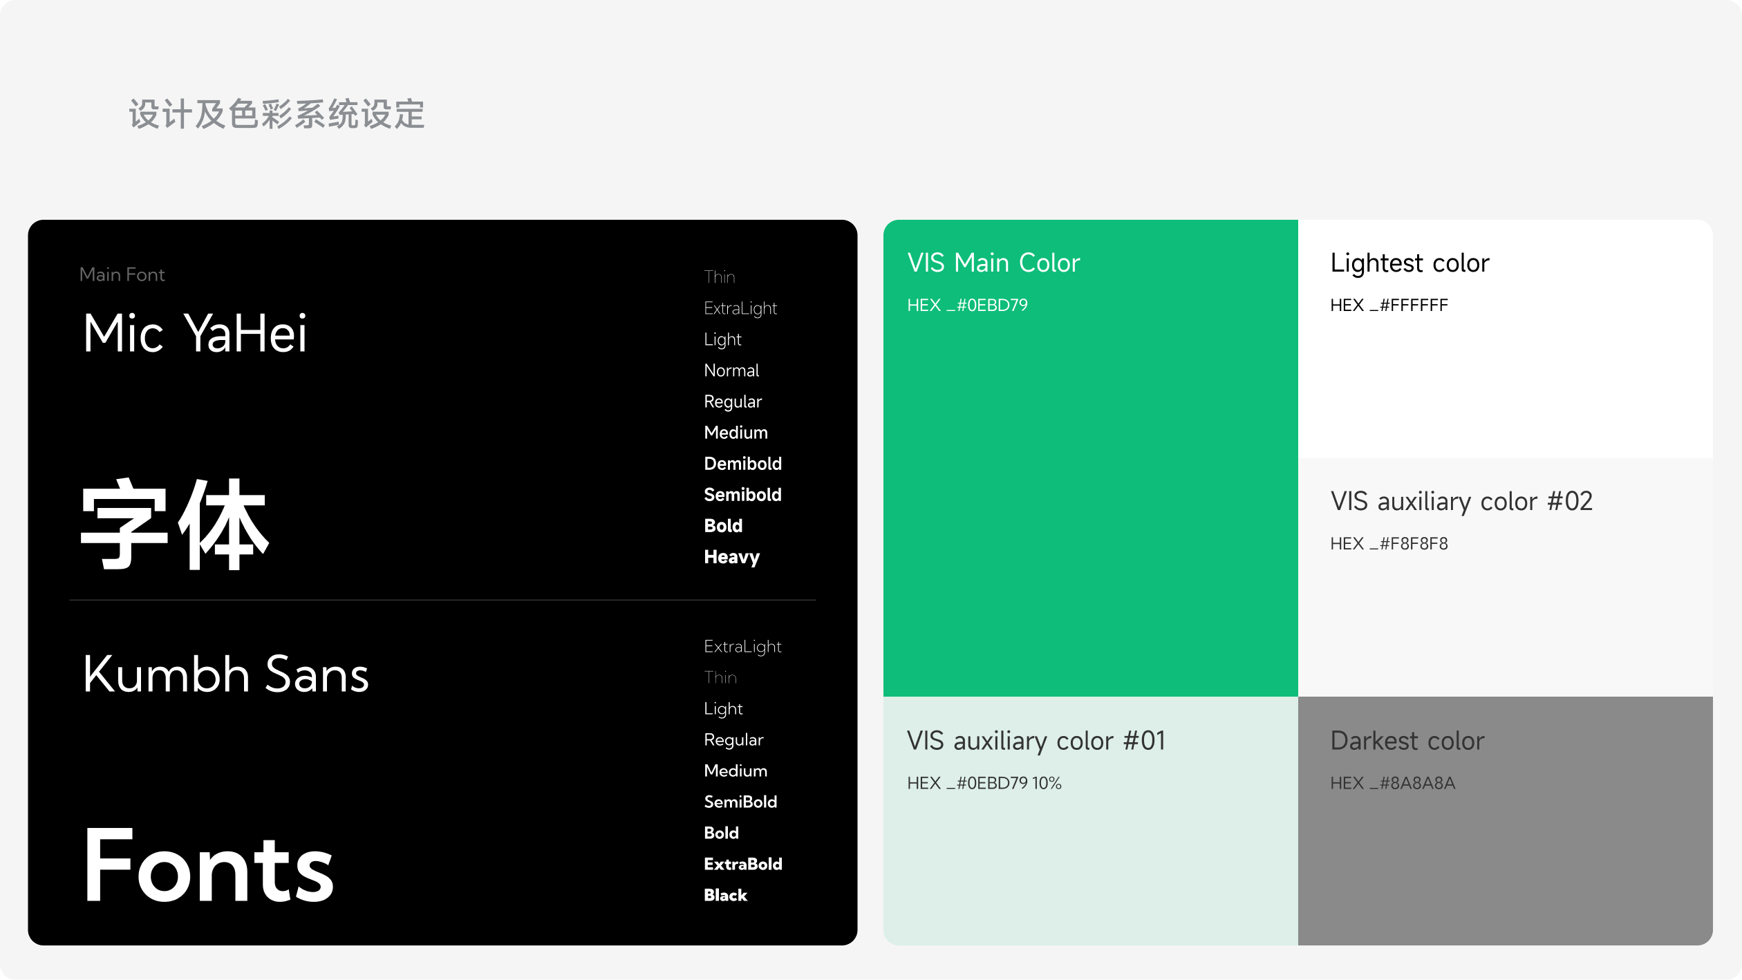The height and width of the screenshot is (980, 1742).
Task: Click the HEX _#0EBD79 label
Action: (x=967, y=305)
